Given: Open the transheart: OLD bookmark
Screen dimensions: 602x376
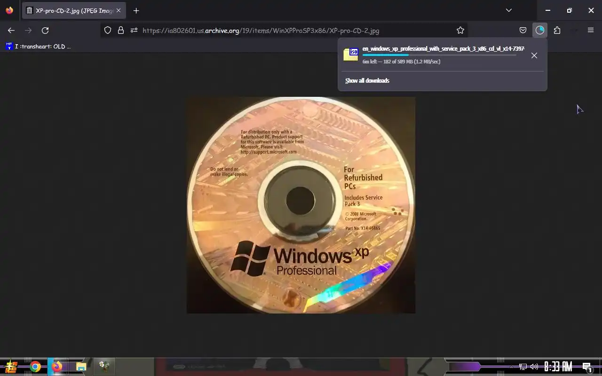Looking at the screenshot, I should pyautogui.click(x=38, y=46).
